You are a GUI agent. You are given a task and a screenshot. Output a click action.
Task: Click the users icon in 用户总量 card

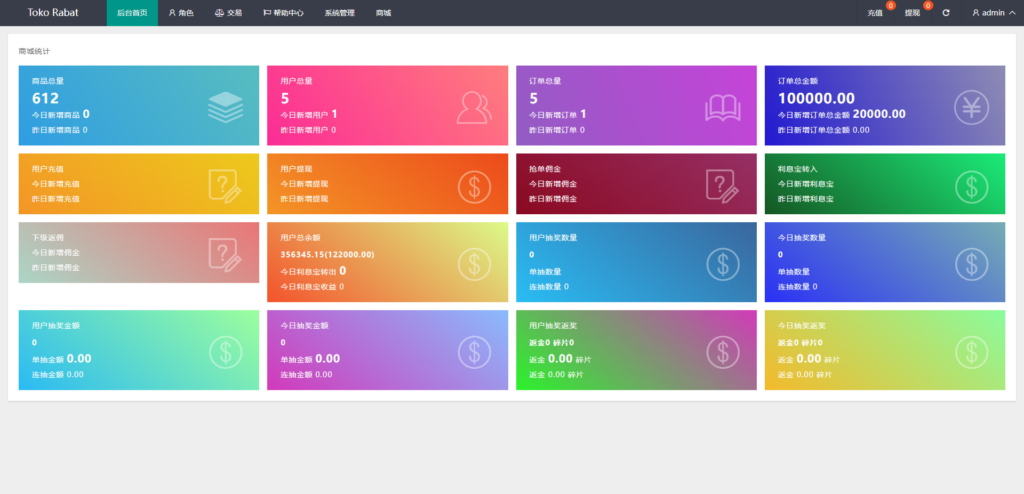[474, 108]
